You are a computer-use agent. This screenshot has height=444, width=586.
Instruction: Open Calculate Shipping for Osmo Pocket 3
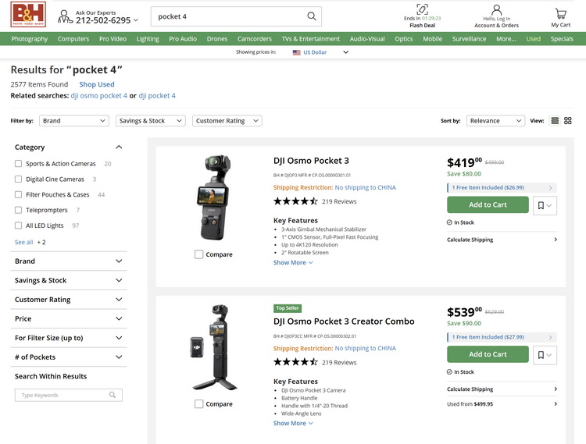pos(502,240)
